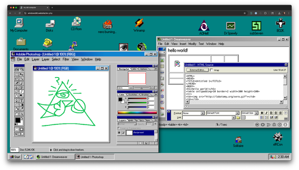This screenshot has width=299, height=170.
Task: Toggle Italic in Dreamweaver property inspector
Action: [267, 113]
